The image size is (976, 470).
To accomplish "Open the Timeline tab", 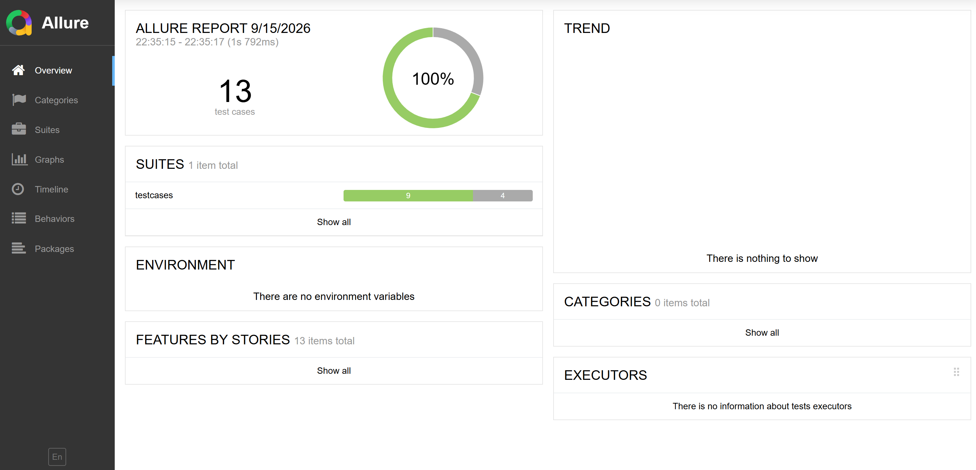I will point(57,189).
